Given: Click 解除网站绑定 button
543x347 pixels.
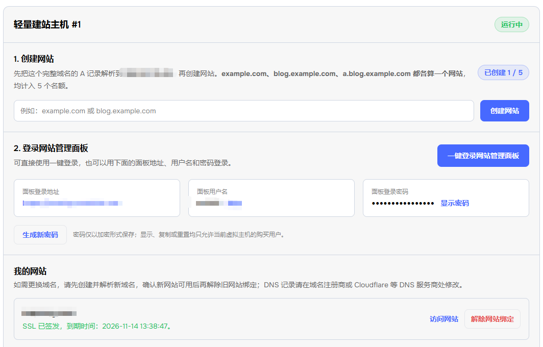Looking at the screenshot, I should point(492,319).
